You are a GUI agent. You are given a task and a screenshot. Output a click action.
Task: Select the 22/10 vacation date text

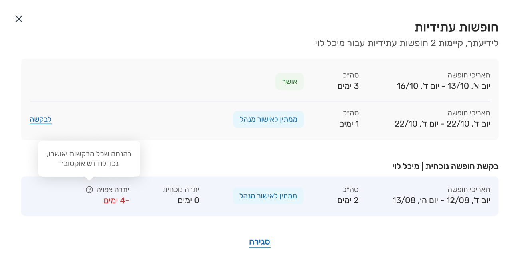442,124
